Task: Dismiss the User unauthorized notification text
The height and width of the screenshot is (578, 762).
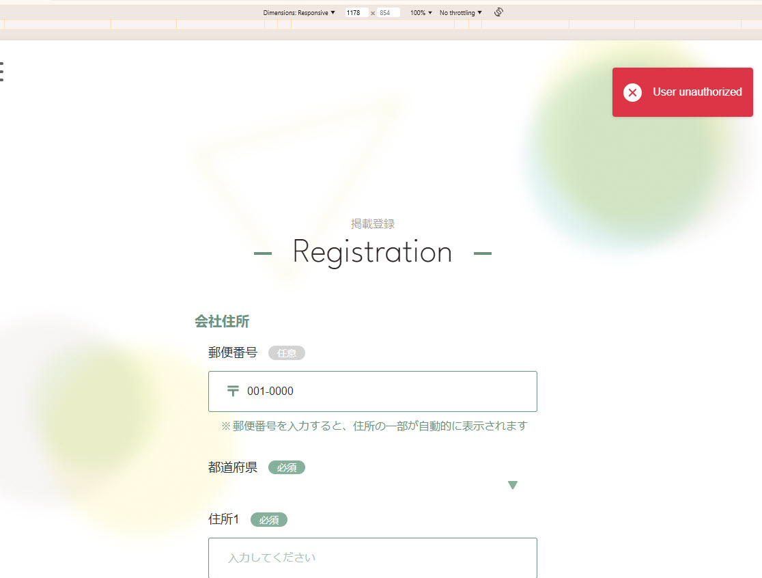Action: click(x=697, y=92)
